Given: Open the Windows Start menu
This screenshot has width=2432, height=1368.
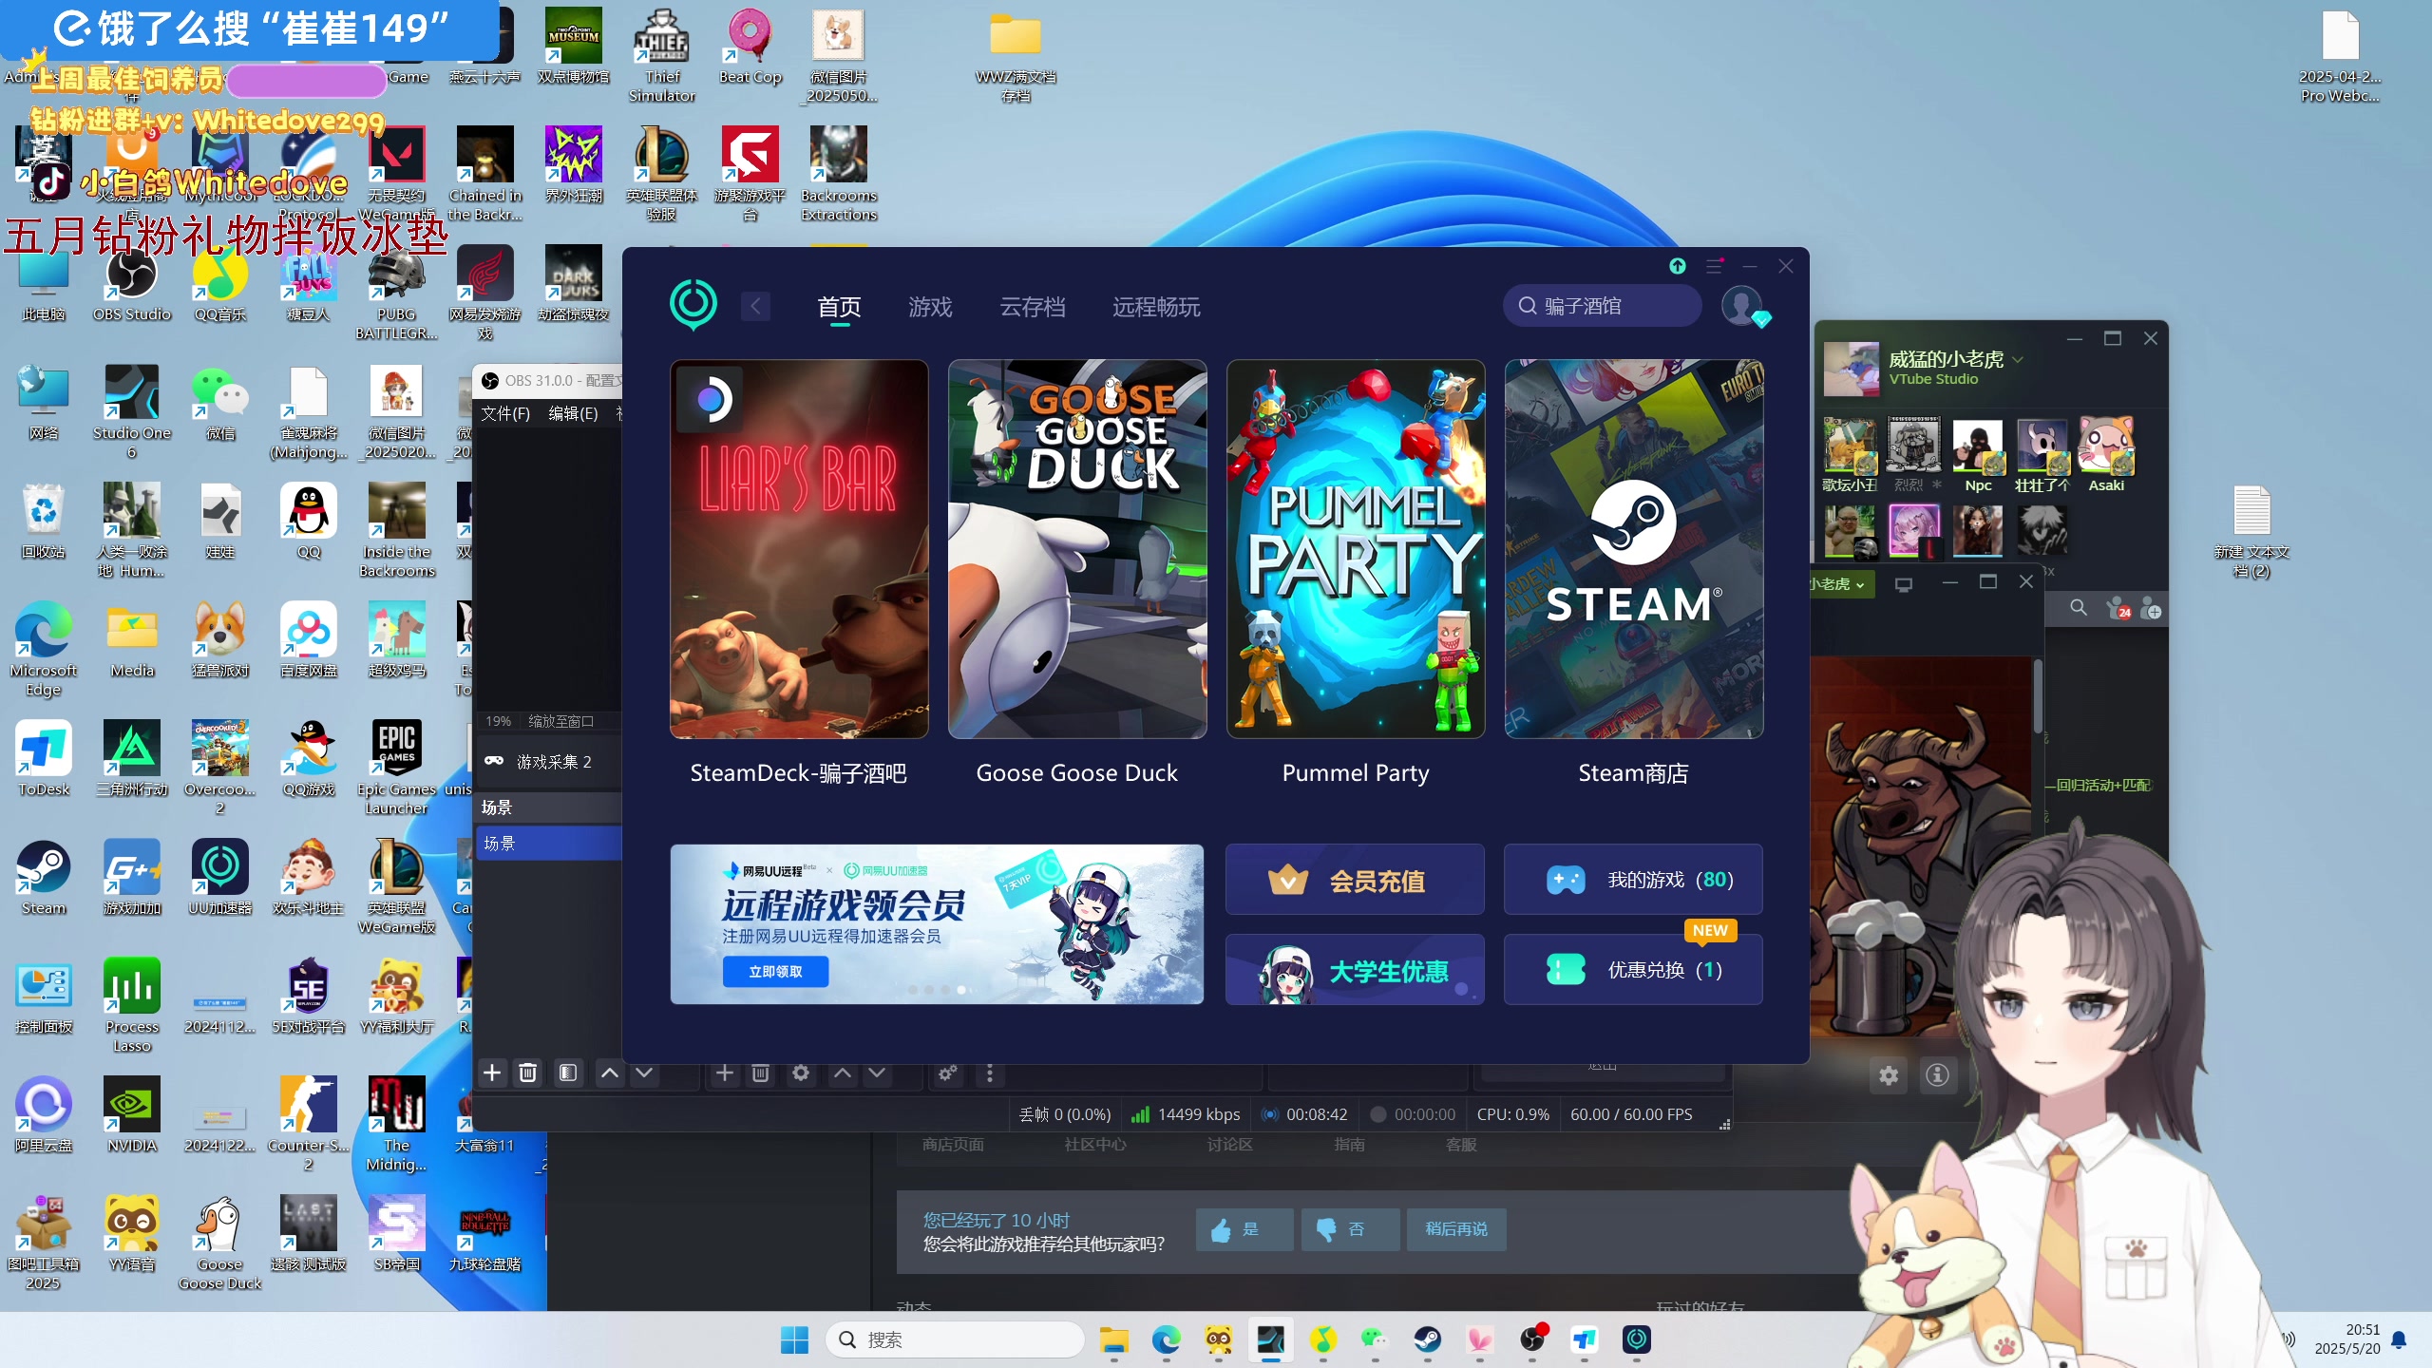Looking at the screenshot, I should pyautogui.click(x=794, y=1339).
